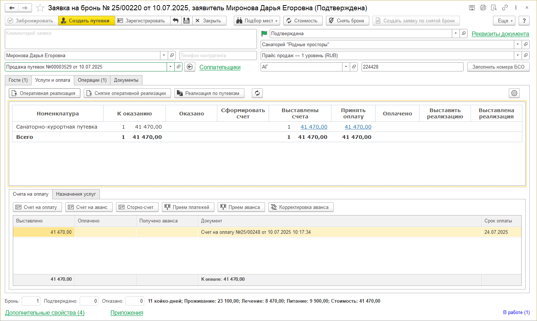Open the Реквизиты документа link
The height and width of the screenshot is (321, 537).
click(500, 34)
